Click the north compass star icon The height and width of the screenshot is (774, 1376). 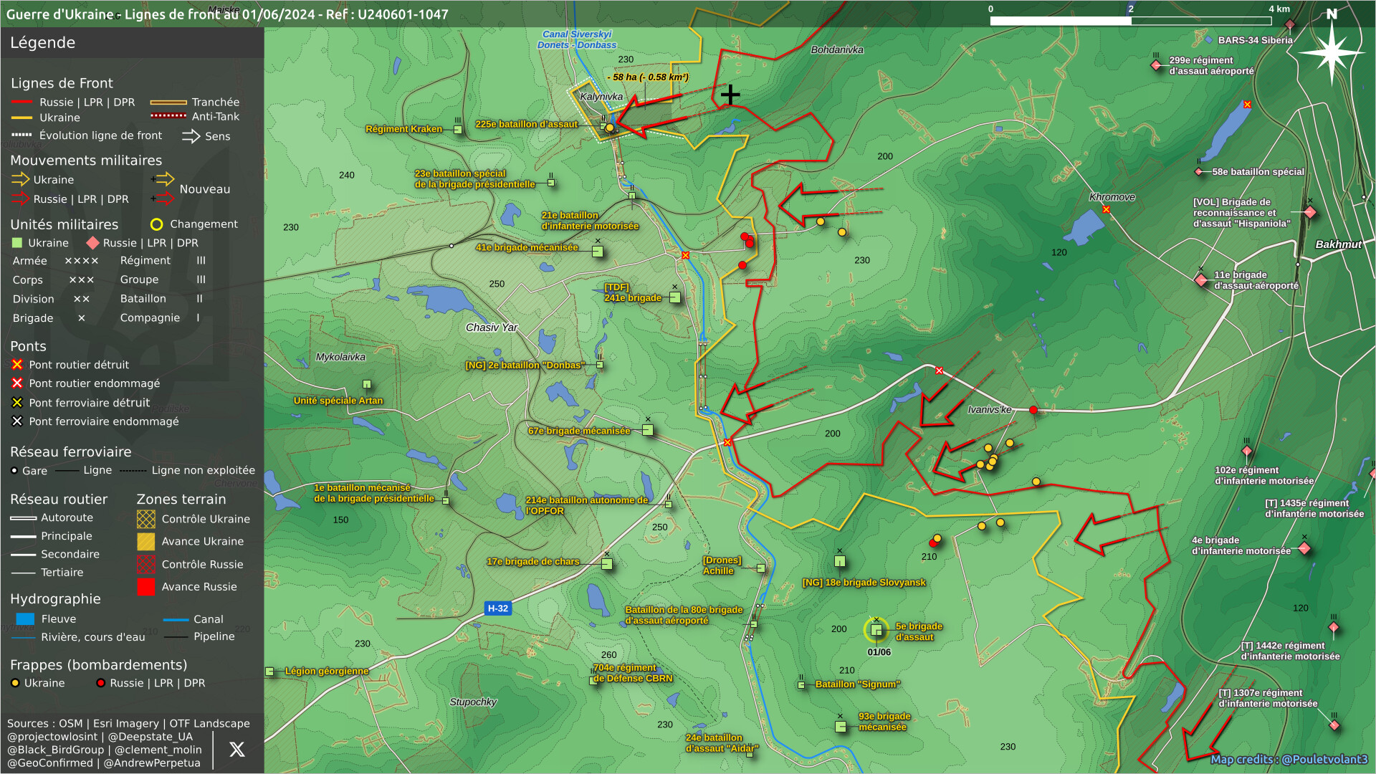pos(1332,52)
